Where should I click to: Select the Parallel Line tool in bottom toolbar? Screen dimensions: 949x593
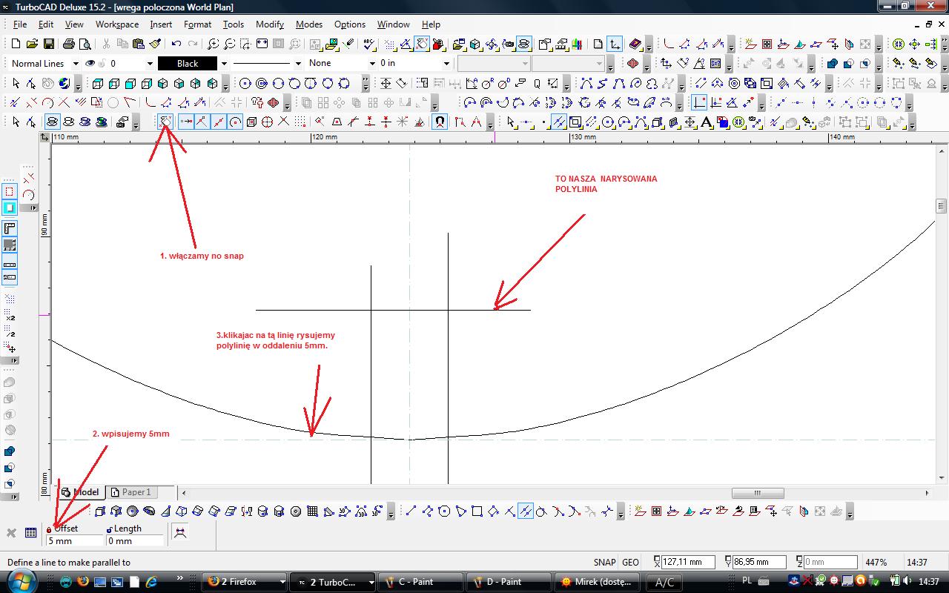point(525,511)
